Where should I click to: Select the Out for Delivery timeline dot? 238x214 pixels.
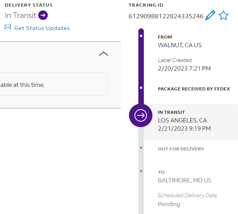141,148
